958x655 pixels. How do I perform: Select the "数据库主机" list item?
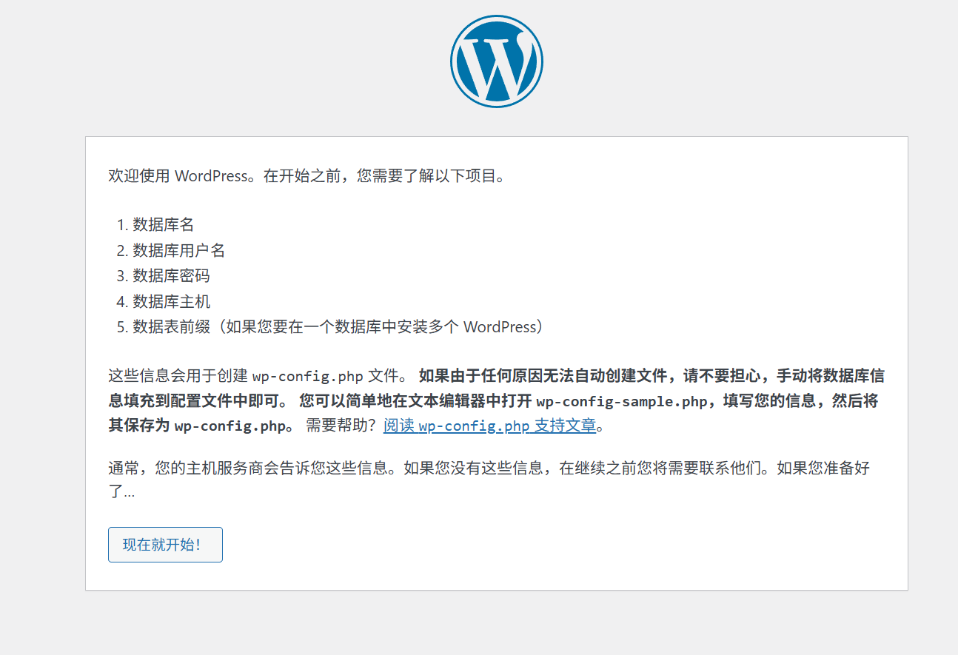(x=171, y=302)
